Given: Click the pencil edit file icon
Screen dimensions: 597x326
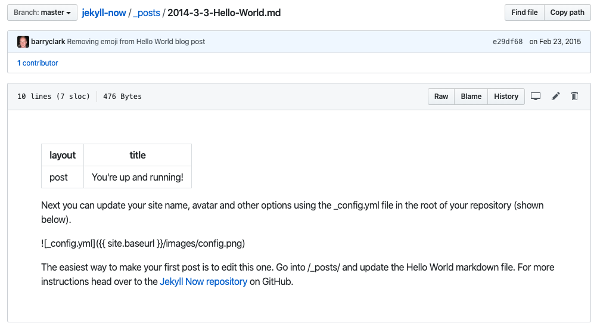Looking at the screenshot, I should pyautogui.click(x=555, y=97).
